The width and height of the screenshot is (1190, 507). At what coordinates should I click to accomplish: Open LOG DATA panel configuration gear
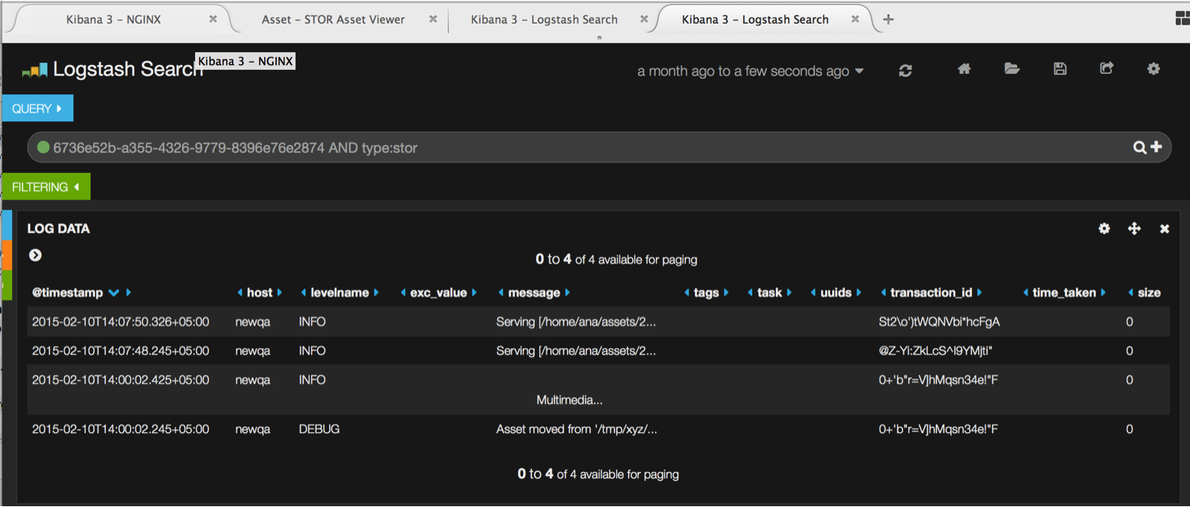click(x=1104, y=229)
